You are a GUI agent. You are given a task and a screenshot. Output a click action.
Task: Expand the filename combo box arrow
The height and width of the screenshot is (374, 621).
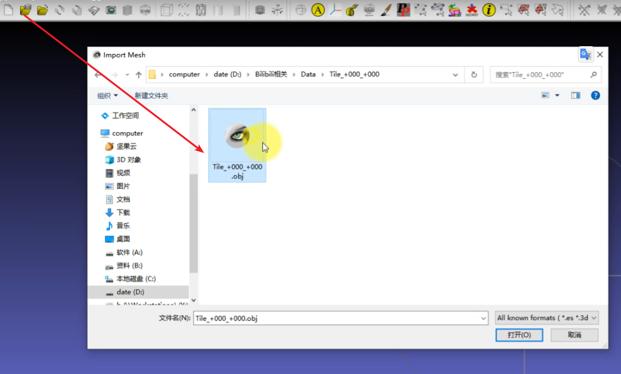[484, 318]
